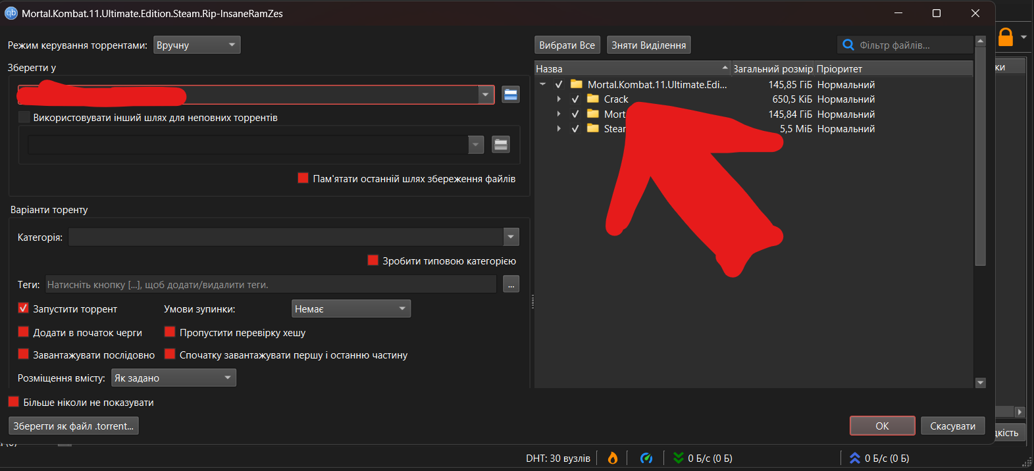
Task: Click the Mortal.Kombat.11.Ultimate.Edi... root folder icon
Action: tap(577, 84)
